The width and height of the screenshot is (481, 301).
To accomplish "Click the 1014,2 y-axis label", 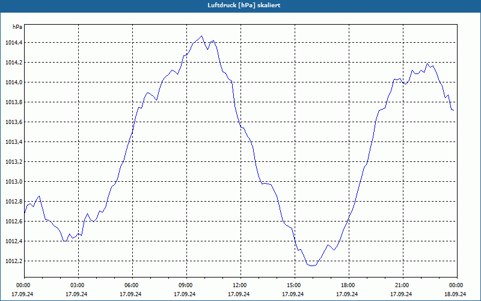I will 14,63.
